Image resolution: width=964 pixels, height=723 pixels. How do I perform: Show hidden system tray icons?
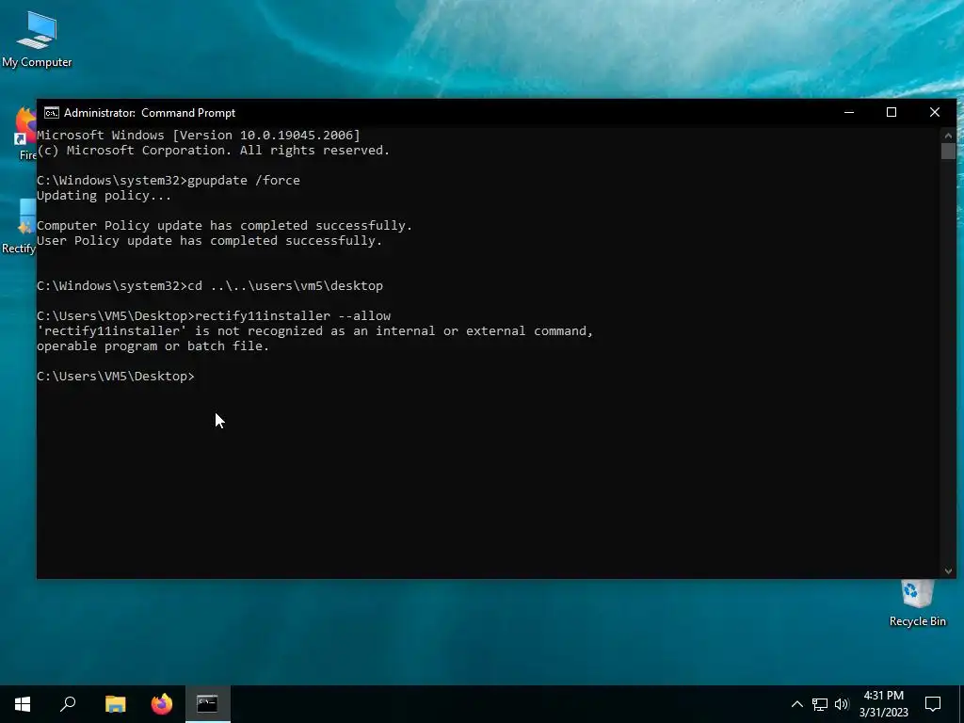click(x=796, y=704)
